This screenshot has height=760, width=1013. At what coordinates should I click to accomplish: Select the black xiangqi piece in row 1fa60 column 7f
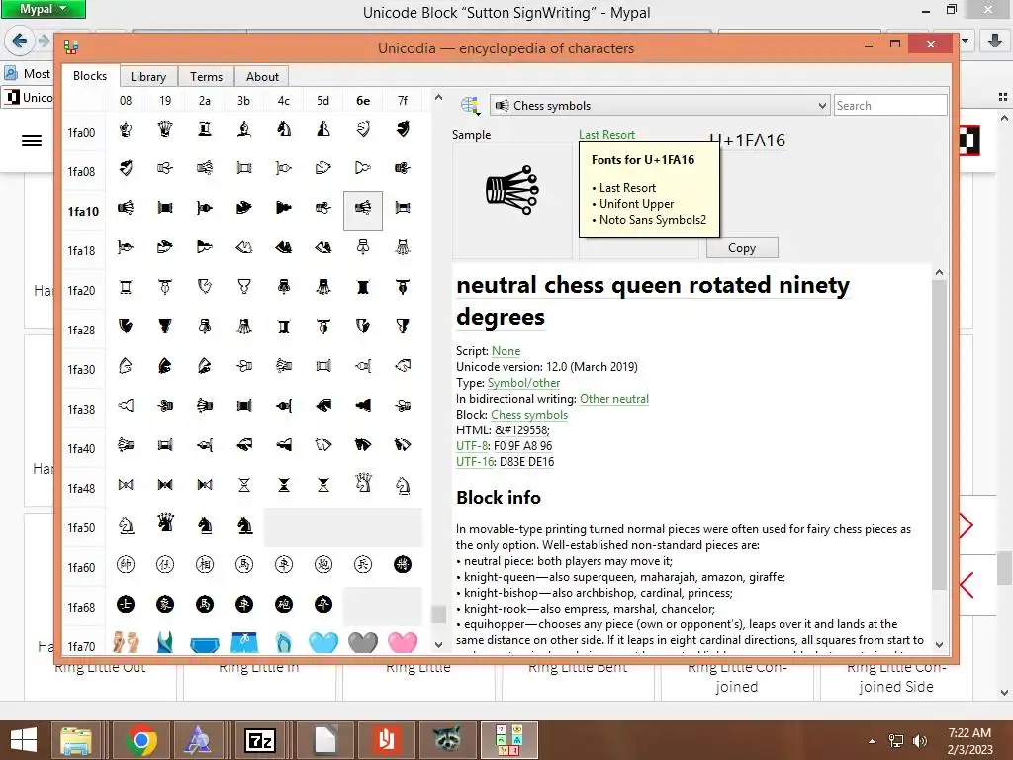pyautogui.click(x=403, y=565)
